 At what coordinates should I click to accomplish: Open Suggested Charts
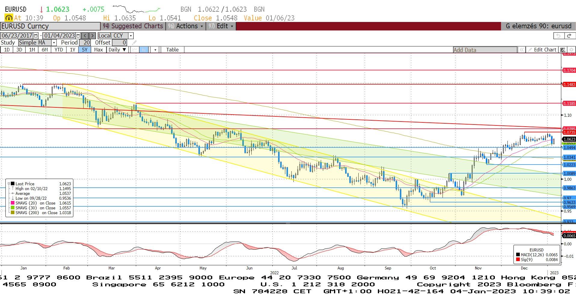(133, 26)
